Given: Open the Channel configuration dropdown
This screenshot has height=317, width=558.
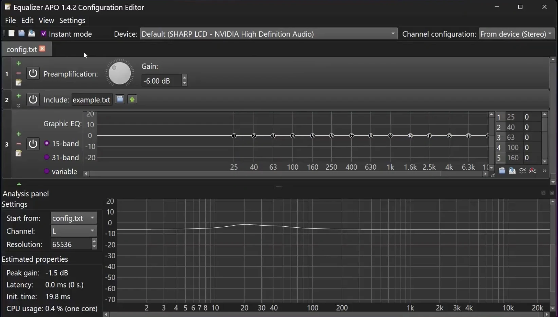Looking at the screenshot, I should (517, 34).
